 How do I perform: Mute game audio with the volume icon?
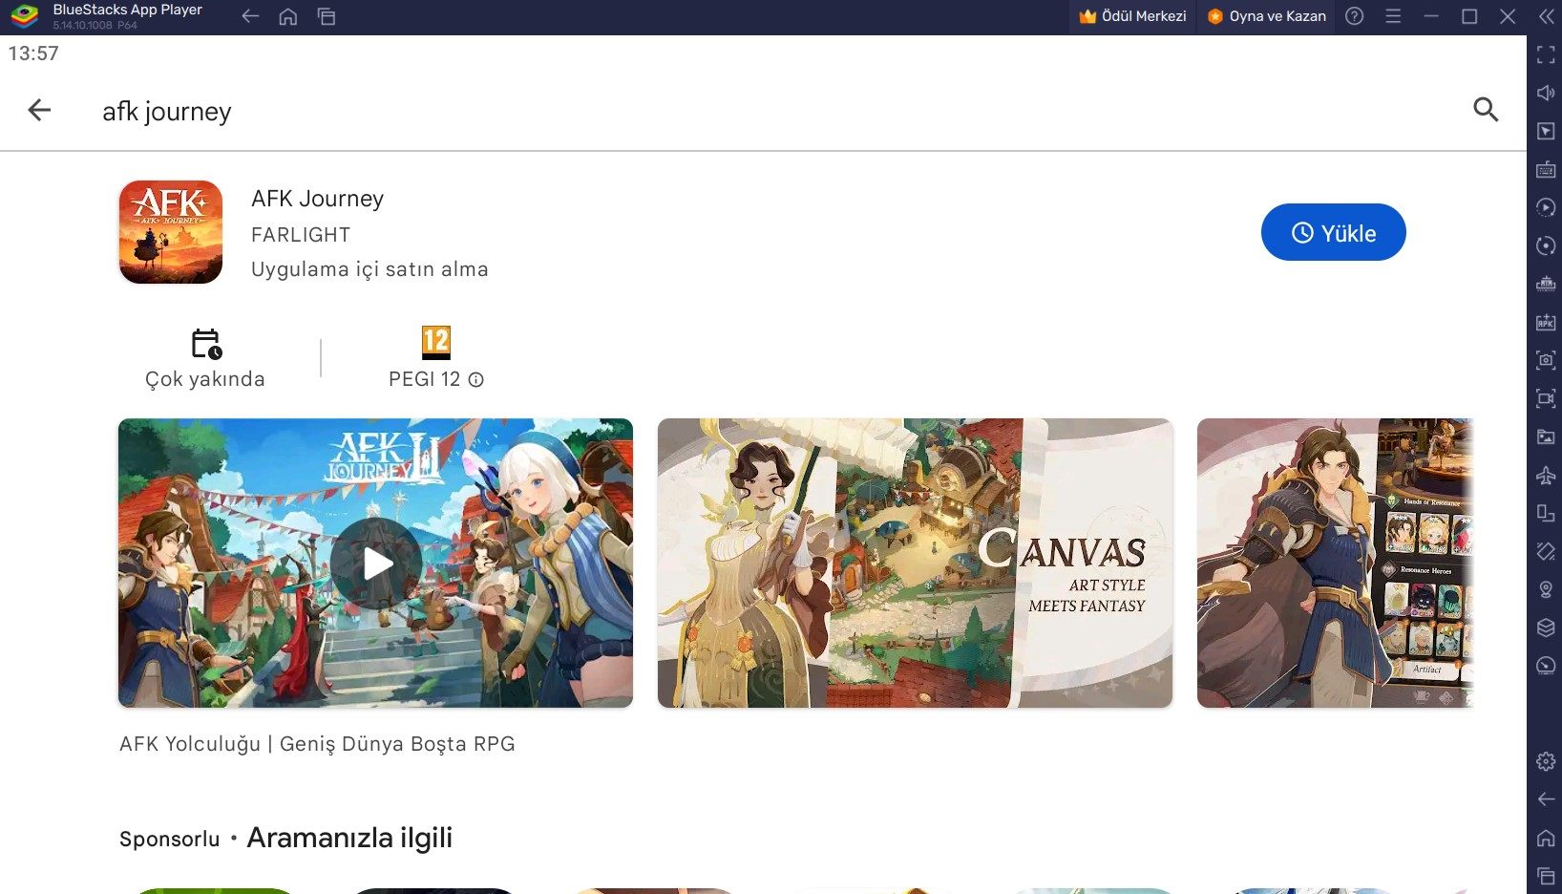pos(1544,93)
